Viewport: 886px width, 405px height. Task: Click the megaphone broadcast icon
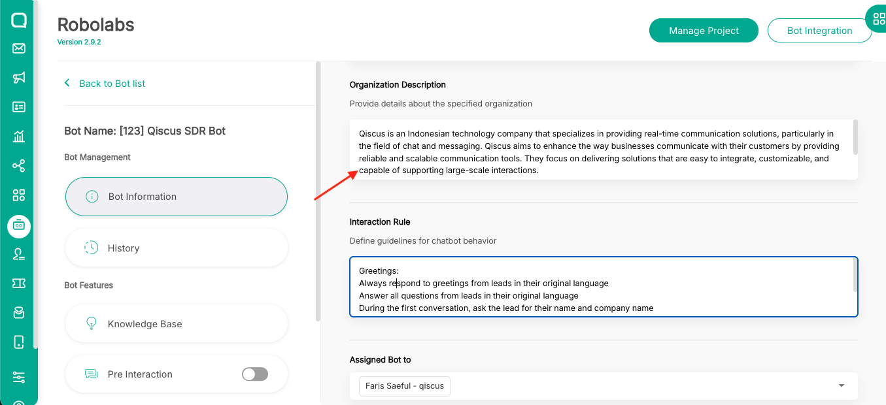click(19, 78)
